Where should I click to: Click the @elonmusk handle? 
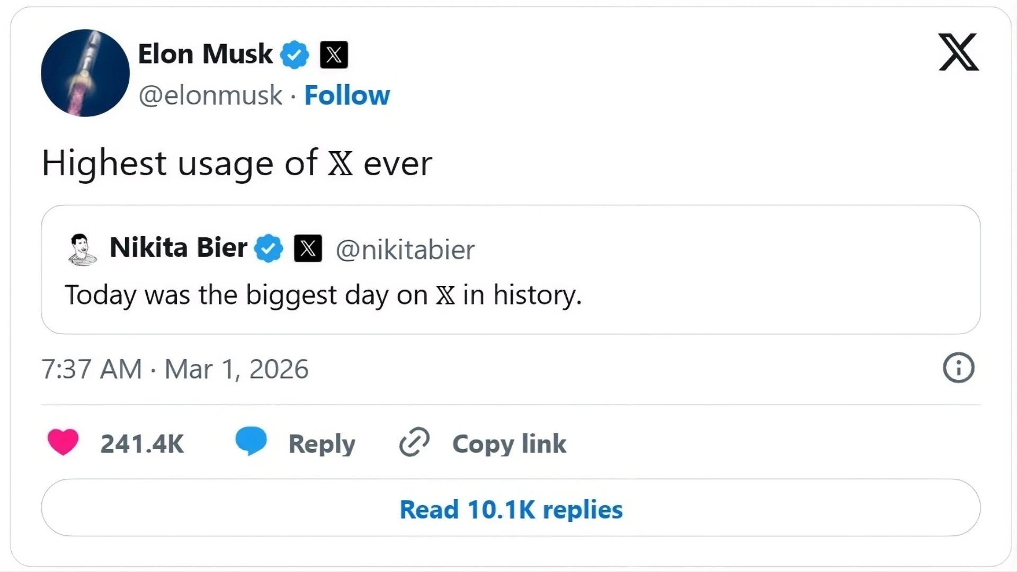click(x=210, y=96)
